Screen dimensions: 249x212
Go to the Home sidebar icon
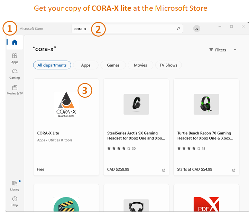coord(15,42)
